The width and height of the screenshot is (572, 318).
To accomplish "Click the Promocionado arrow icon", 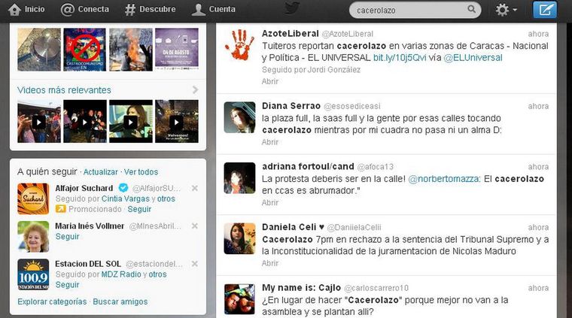I will 60,209.
